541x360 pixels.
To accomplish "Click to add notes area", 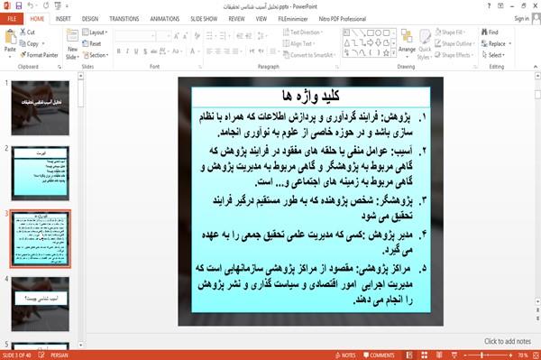I will tap(508, 341).
